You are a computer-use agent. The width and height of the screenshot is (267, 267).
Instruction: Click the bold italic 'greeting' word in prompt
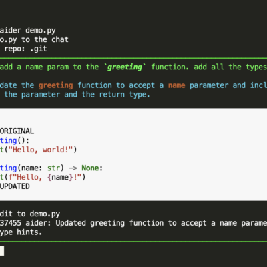click(x=125, y=67)
